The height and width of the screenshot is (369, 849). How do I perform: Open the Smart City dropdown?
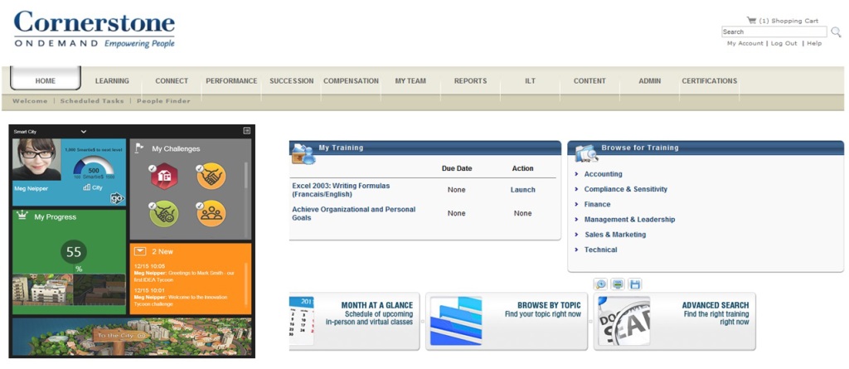coord(83,131)
